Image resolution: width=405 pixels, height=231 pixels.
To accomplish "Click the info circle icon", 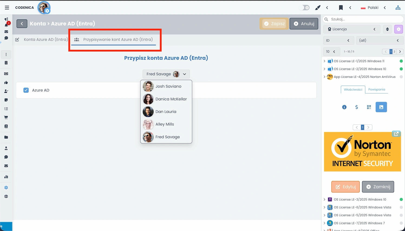I will (344, 107).
